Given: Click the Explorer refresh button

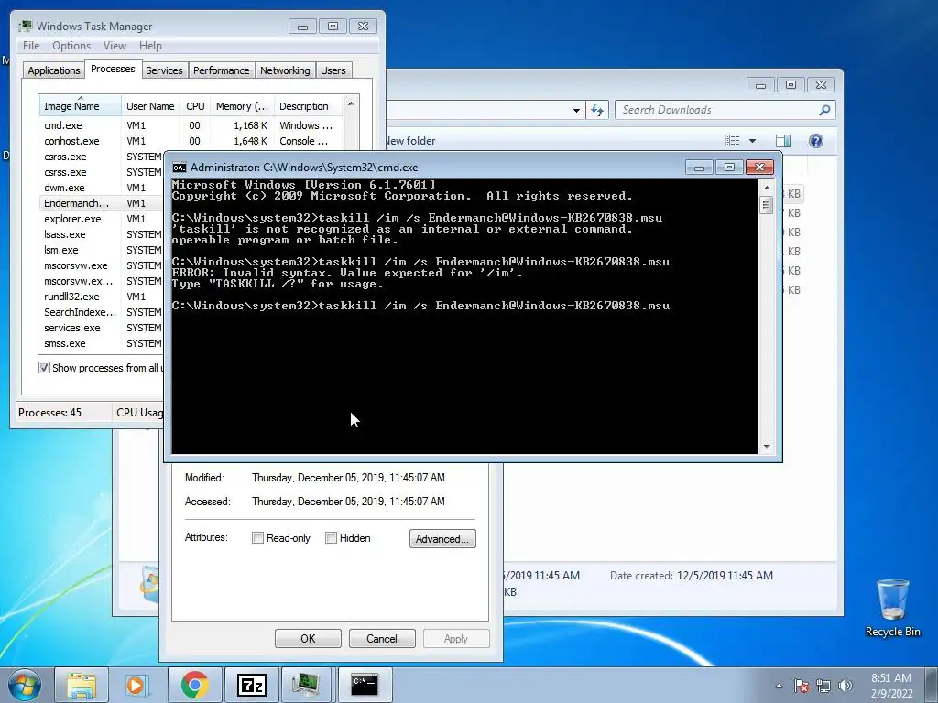Looking at the screenshot, I should click(597, 110).
